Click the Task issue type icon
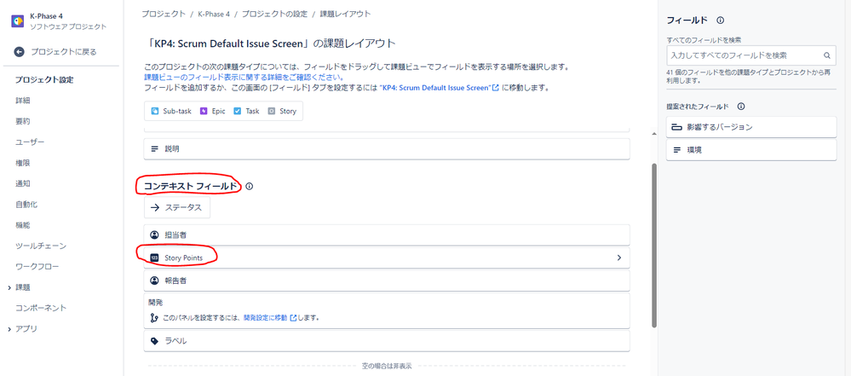This screenshot has height=376, width=851. click(x=237, y=111)
